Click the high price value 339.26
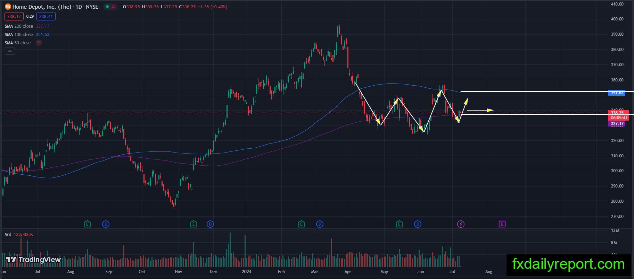 (x=151, y=7)
